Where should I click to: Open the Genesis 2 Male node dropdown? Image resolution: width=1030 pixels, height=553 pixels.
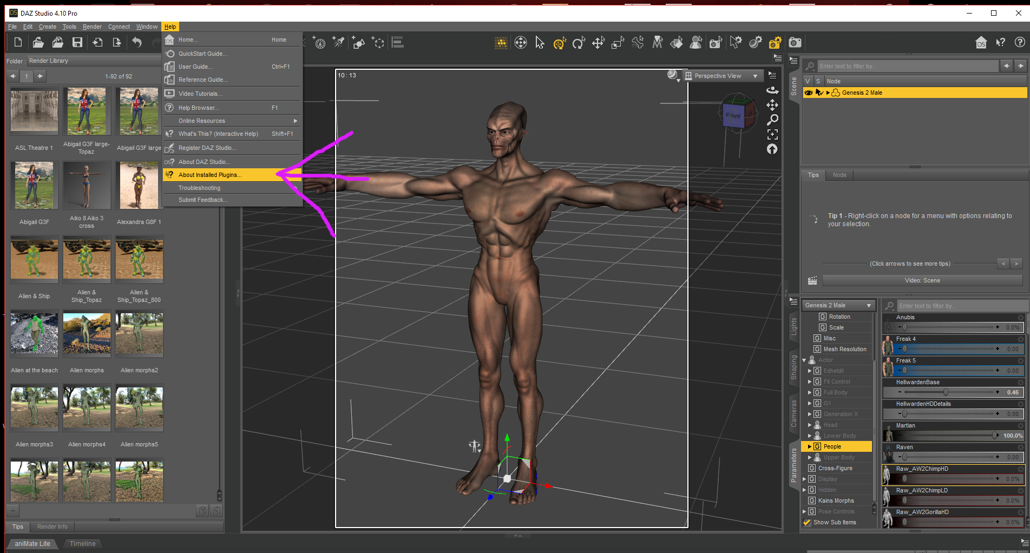838,305
